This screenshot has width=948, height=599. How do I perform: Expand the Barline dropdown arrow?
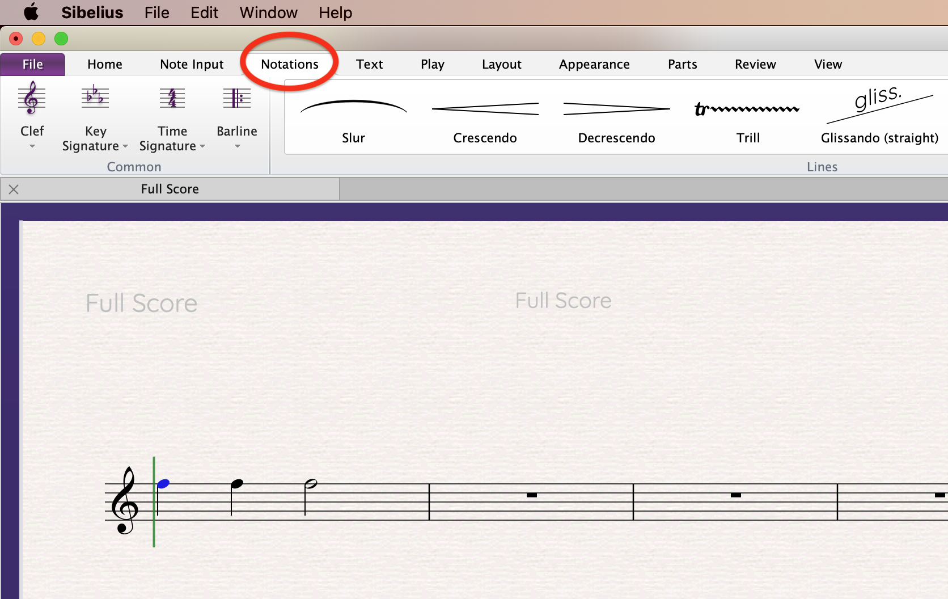tap(238, 146)
